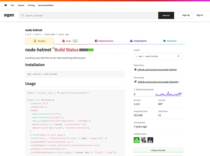The width and height of the screenshot is (210, 156).
Task: Click the Sign Up button
Action: 186,15
